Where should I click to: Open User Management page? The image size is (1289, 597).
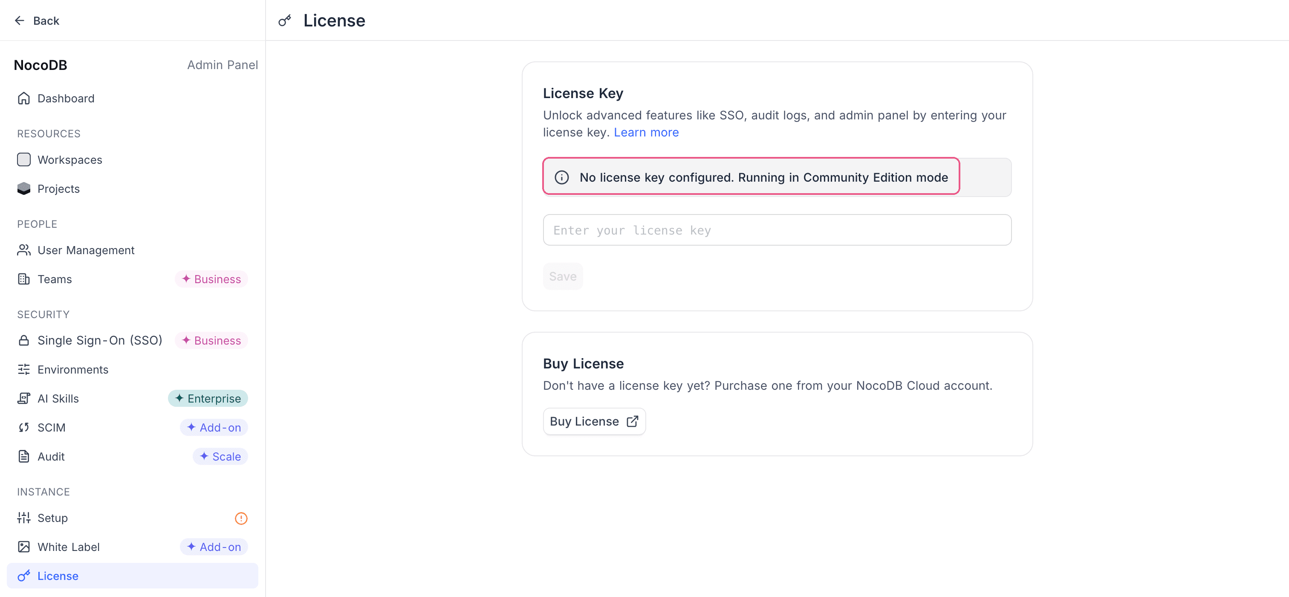coord(133,250)
